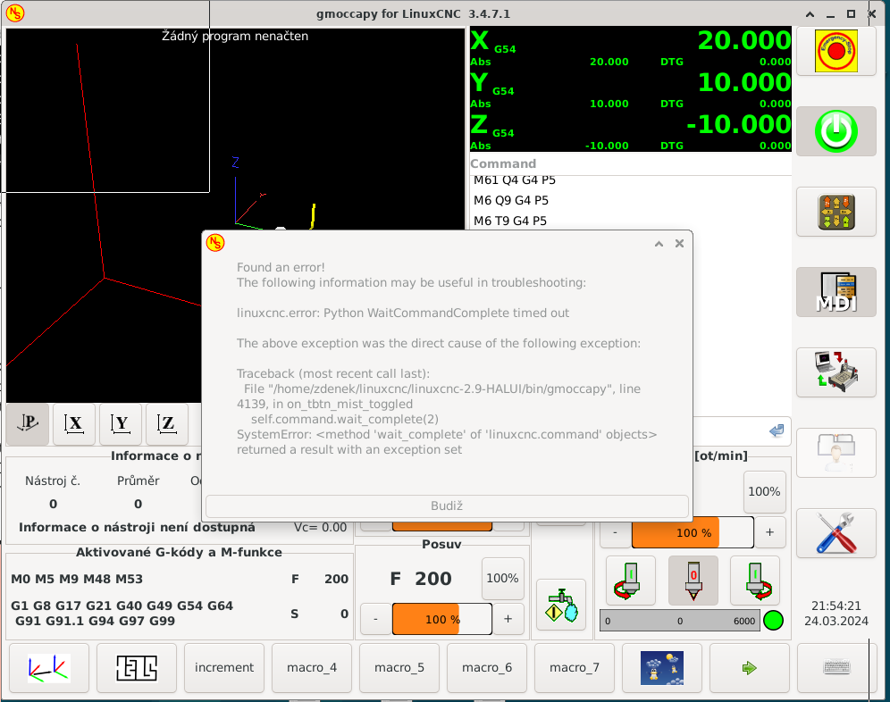Click the X axis DRO readout 20.000

pyautogui.click(x=744, y=40)
